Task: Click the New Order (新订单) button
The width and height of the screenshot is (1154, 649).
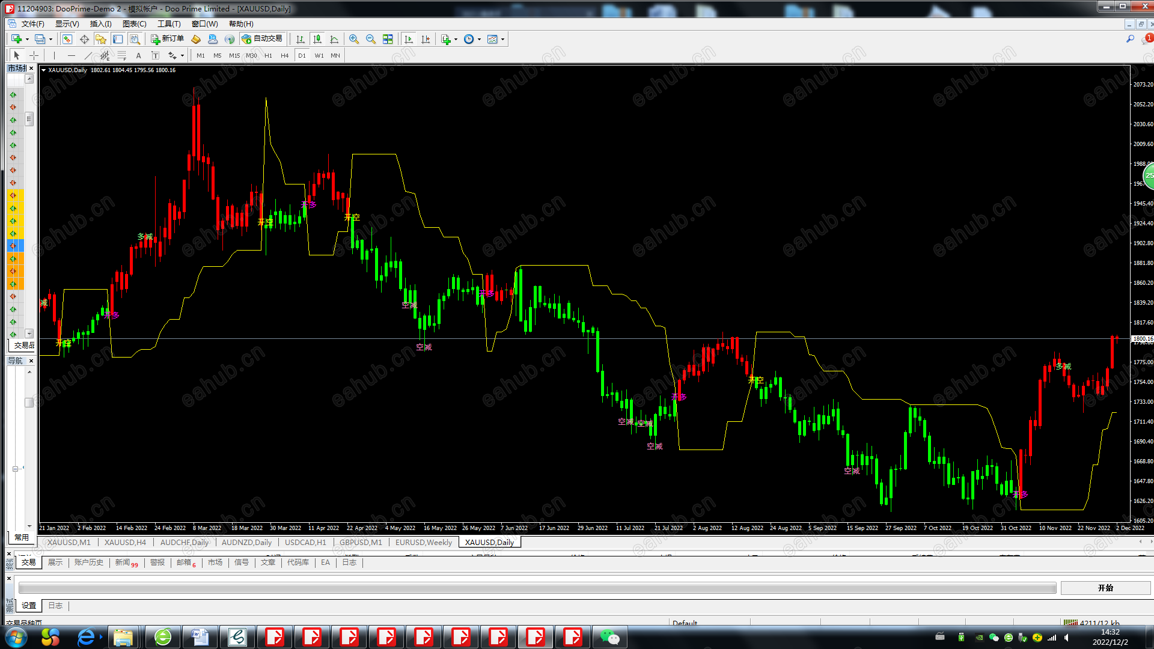Action: [167, 39]
